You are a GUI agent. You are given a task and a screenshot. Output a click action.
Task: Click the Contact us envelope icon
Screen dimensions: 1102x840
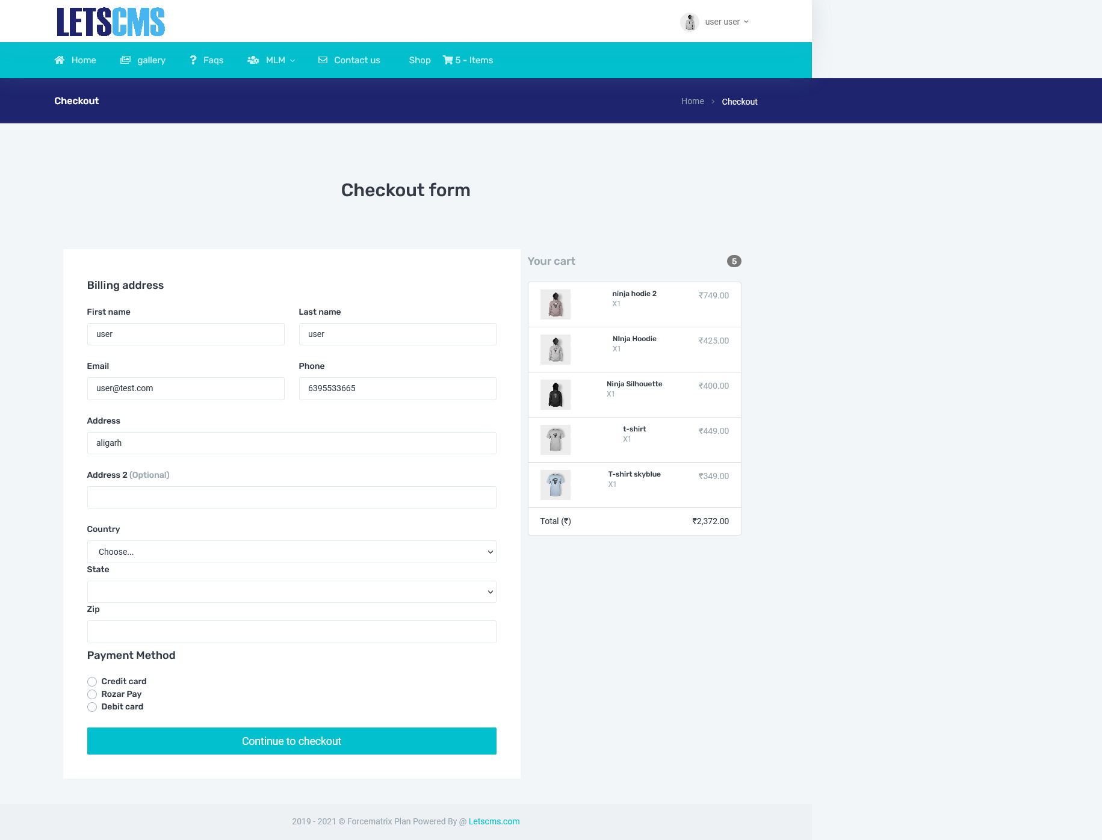point(323,60)
